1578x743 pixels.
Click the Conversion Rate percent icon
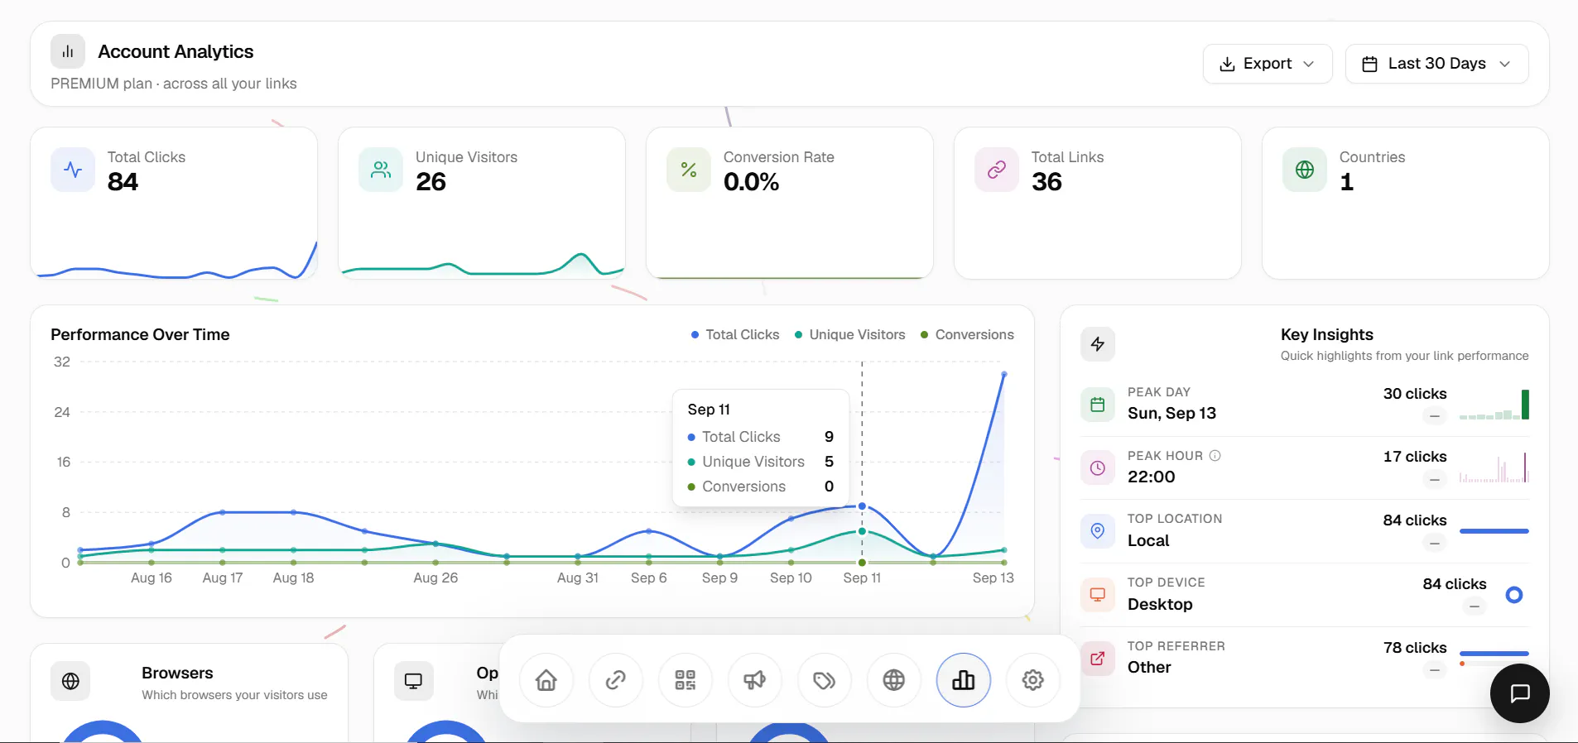click(x=689, y=170)
